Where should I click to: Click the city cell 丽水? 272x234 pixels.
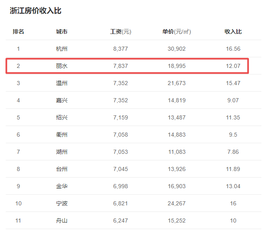(62, 66)
